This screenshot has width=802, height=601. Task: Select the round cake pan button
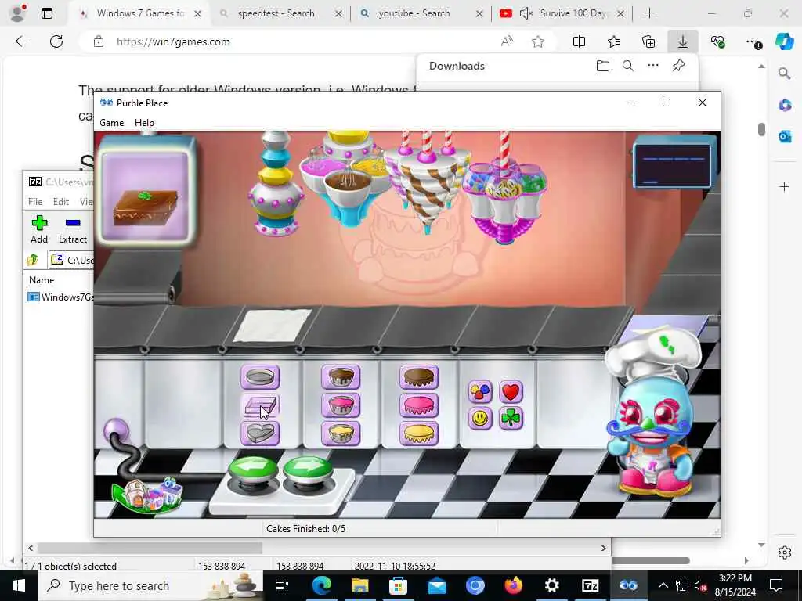click(x=260, y=377)
